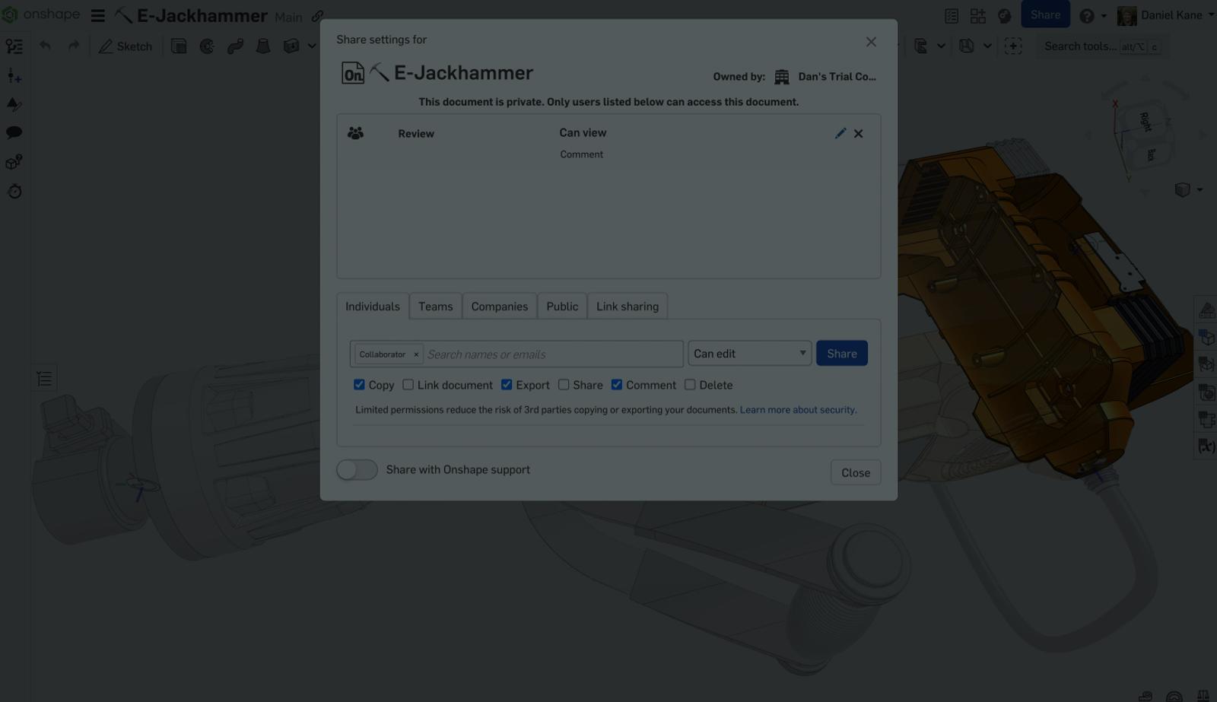
Task: Click the blue Share button in dialog
Action: [x=841, y=354]
